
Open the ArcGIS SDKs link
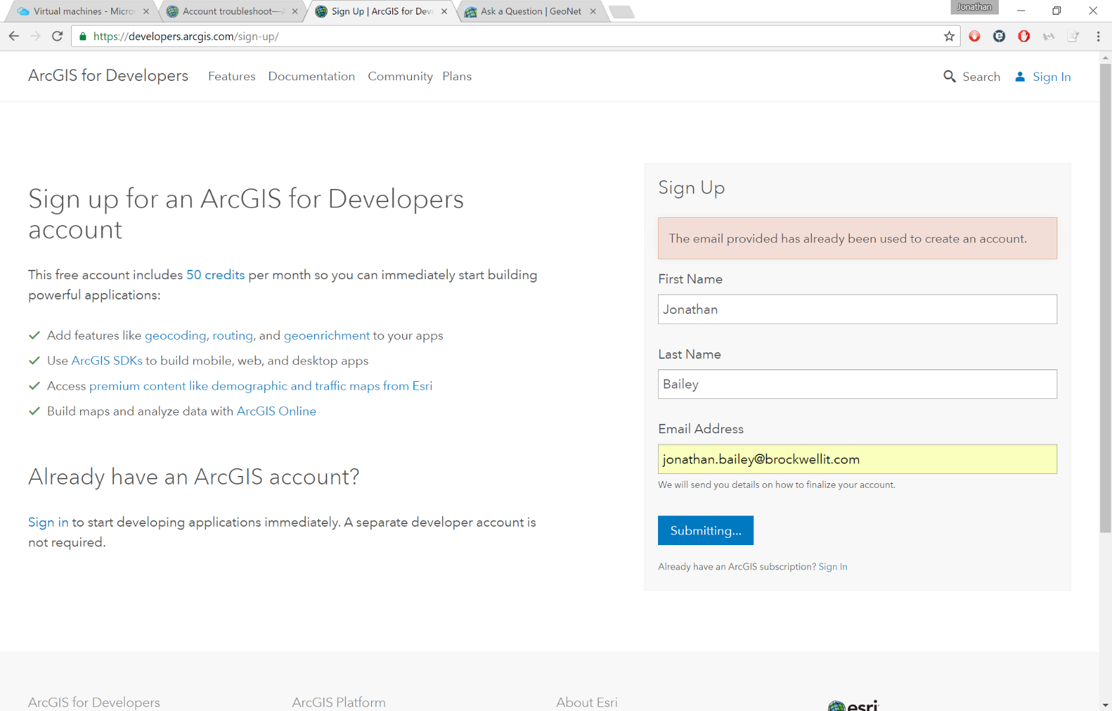pos(107,361)
